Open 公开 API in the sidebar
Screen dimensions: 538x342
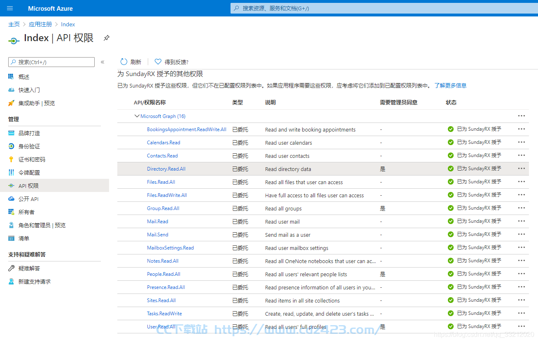point(28,199)
